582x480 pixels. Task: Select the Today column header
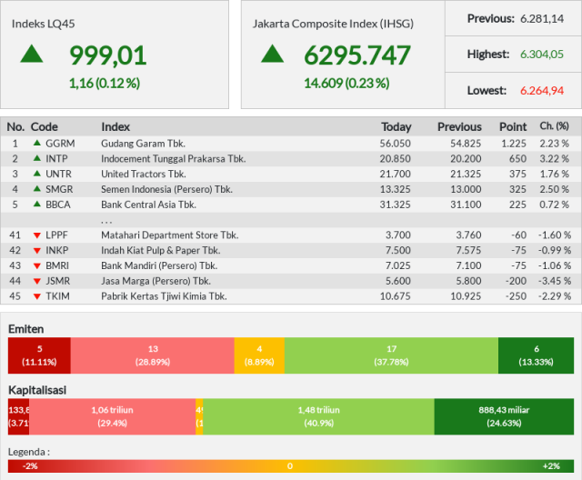396,127
